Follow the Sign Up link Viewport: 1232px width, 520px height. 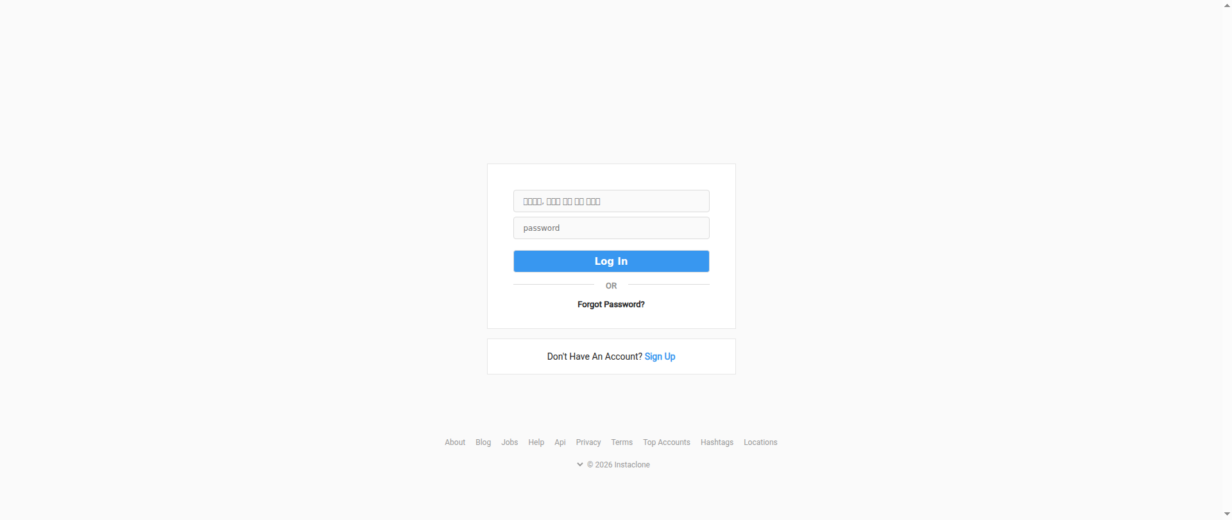pyautogui.click(x=660, y=356)
